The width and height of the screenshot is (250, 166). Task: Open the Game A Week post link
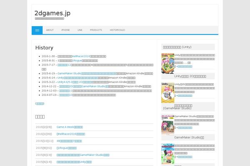tap(70, 127)
